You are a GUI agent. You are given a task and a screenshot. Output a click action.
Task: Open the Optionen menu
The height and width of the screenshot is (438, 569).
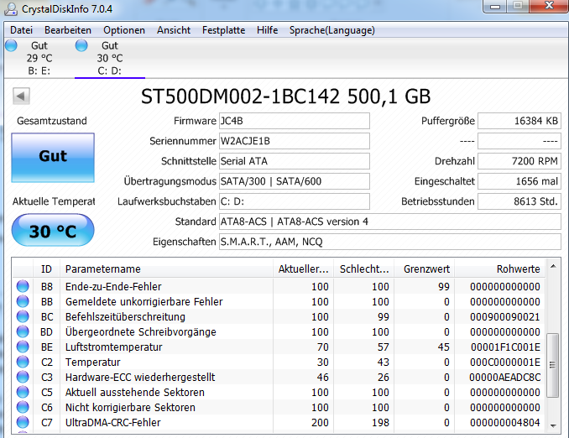click(124, 30)
